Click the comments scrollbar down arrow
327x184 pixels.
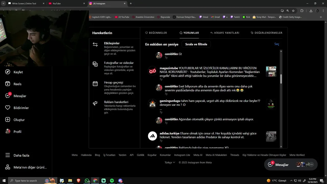281,147
